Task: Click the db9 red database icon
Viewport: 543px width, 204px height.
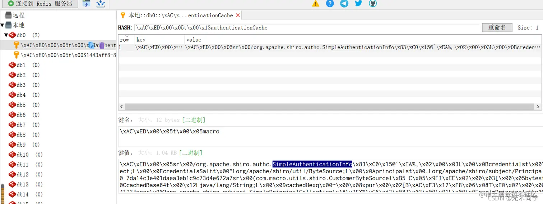Action: [12, 144]
